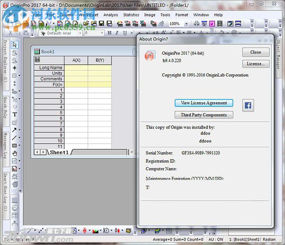The height and width of the screenshot is (245, 285).
Task: Select the Zoom In tool
Action: coord(15,53)
